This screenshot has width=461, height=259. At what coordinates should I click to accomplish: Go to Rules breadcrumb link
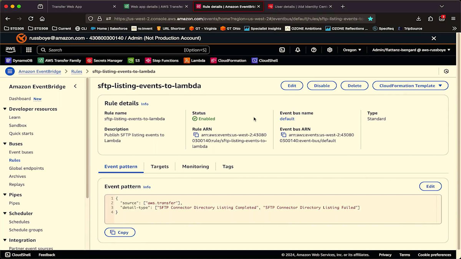pos(76,71)
